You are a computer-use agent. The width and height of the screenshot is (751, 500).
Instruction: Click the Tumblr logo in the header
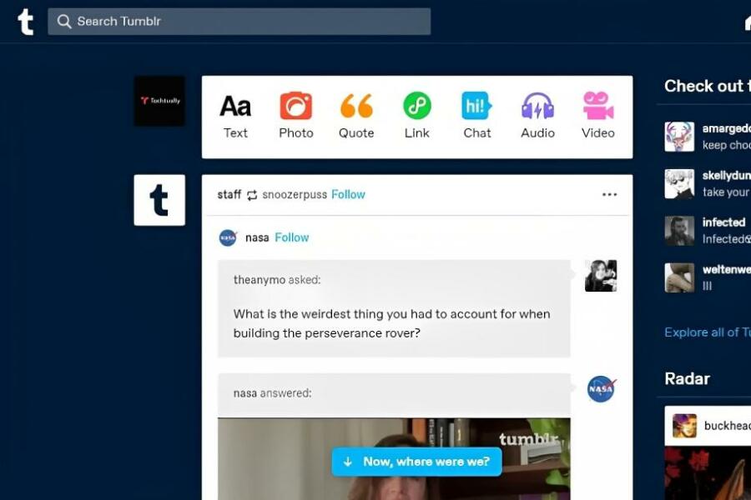point(25,22)
